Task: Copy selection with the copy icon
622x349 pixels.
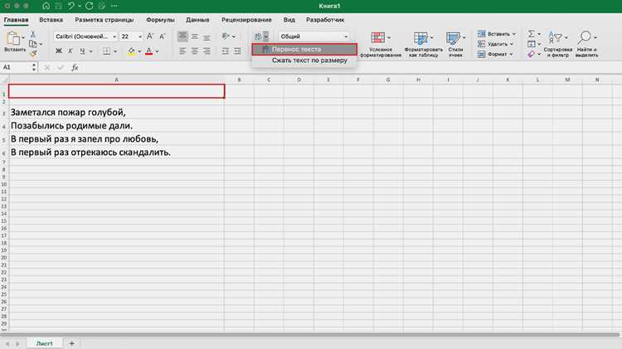Action: 33,44
